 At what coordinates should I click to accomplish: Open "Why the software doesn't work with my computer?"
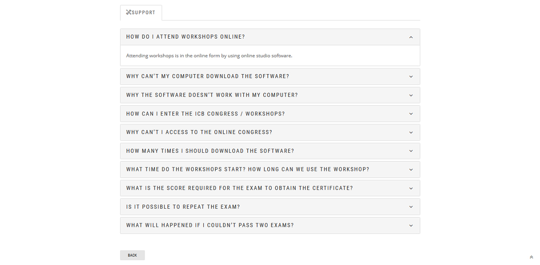[x=270, y=95]
